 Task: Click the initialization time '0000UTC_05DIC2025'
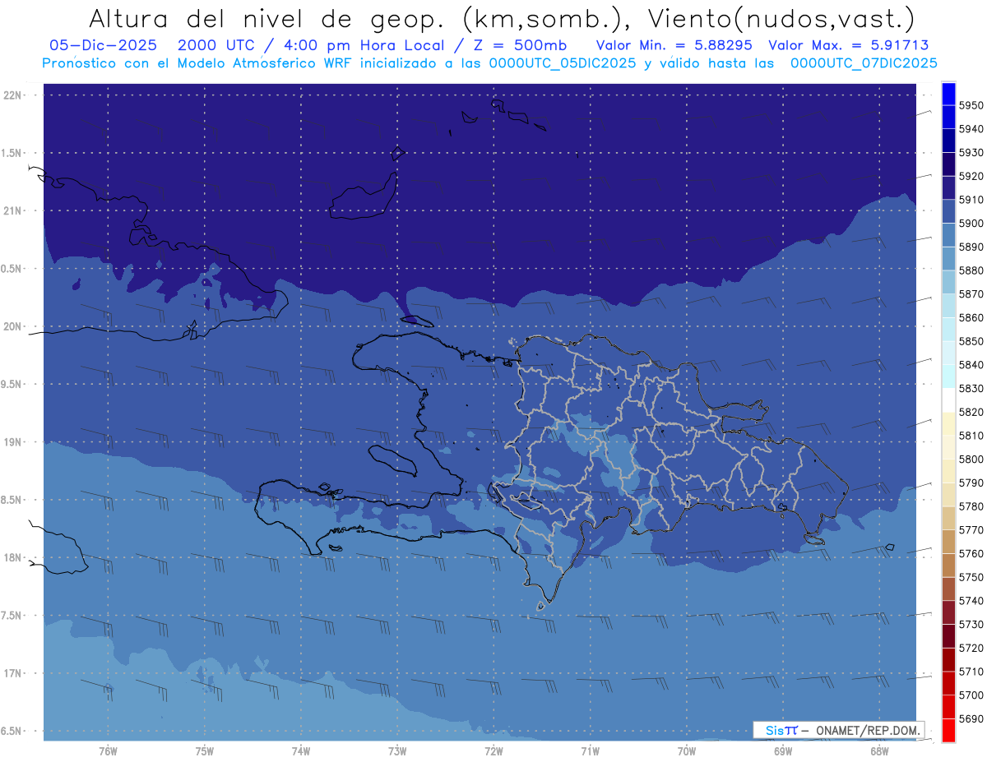pyautogui.click(x=563, y=63)
